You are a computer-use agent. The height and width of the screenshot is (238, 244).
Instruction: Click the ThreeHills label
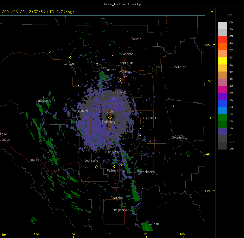(x=151, y=118)
